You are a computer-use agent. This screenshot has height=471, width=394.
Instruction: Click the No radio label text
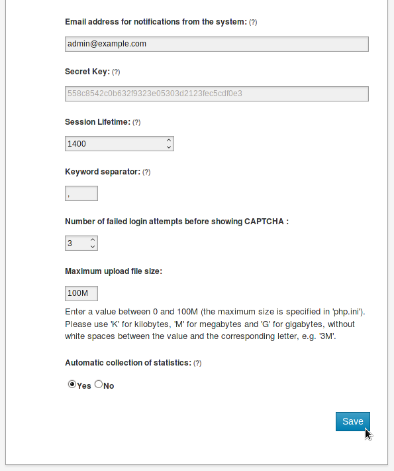click(x=109, y=386)
